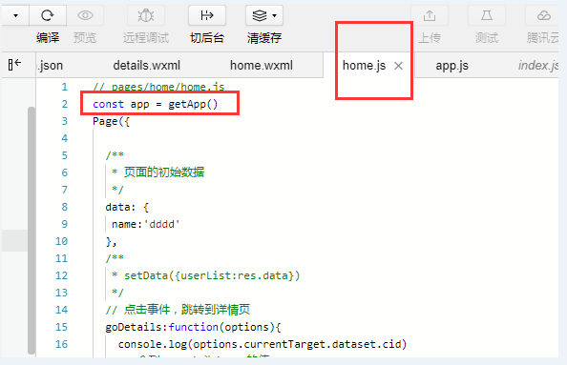The height and width of the screenshot is (365, 567).
Task: Click line number 15 in gutter
Action: pyautogui.click(x=61, y=327)
